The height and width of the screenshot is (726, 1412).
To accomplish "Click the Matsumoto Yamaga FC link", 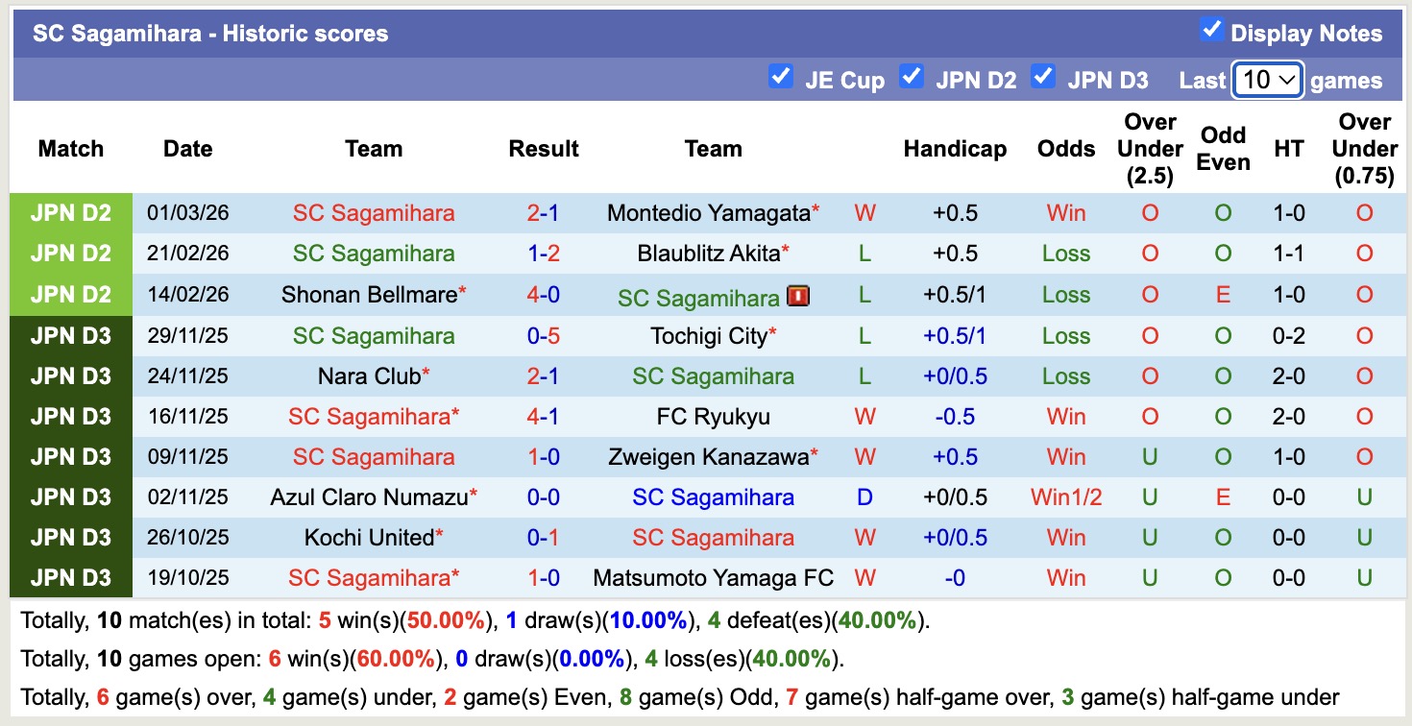I will (713, 578).
